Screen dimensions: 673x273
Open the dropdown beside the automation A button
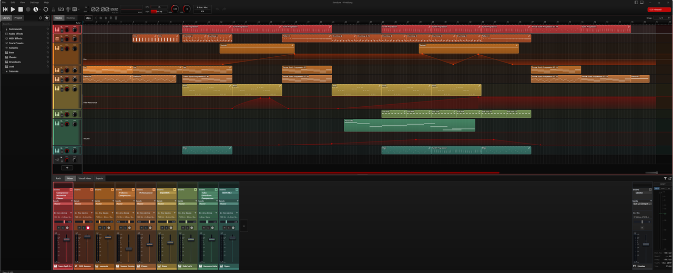click(x=40, y=9)
